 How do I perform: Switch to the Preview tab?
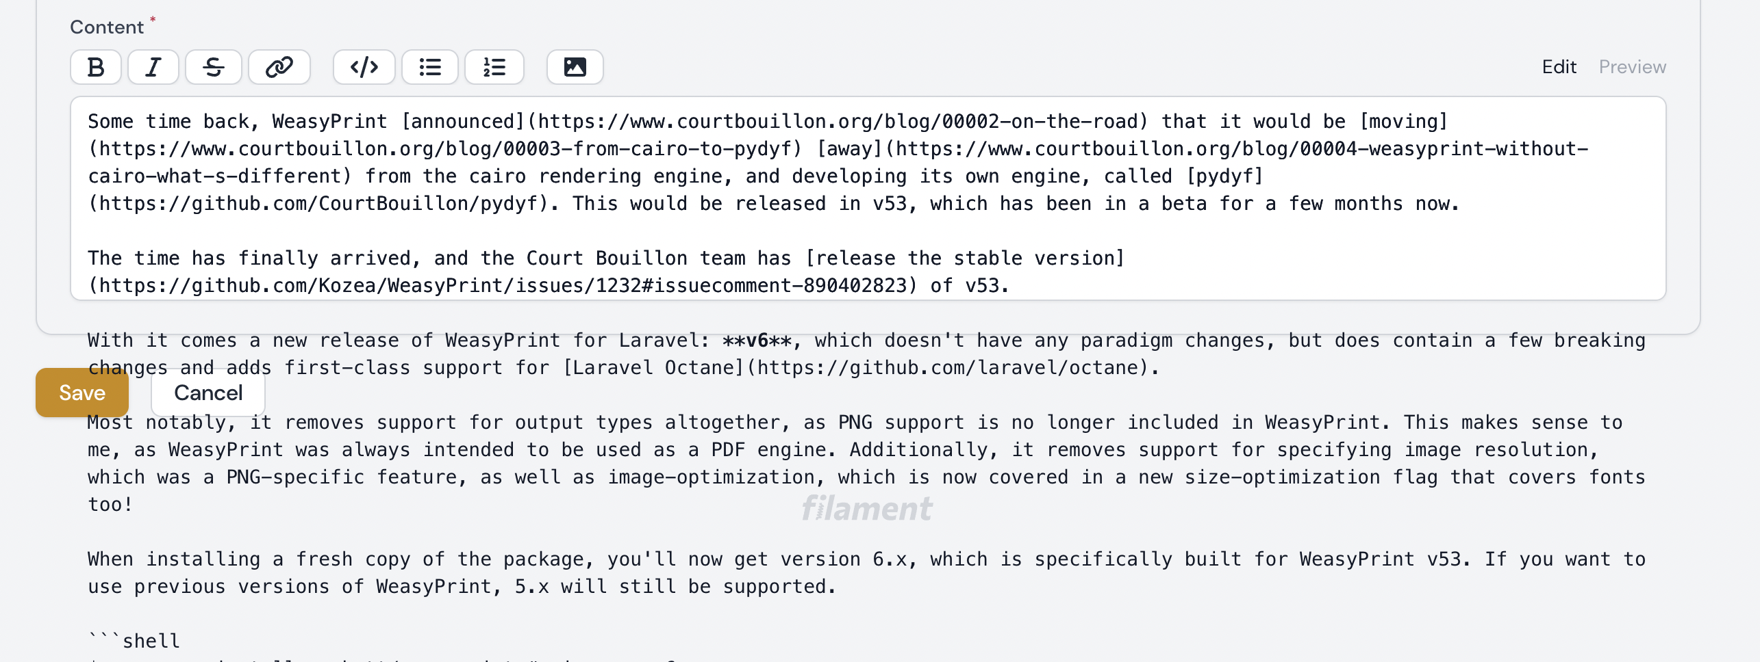click(1632, 66)
